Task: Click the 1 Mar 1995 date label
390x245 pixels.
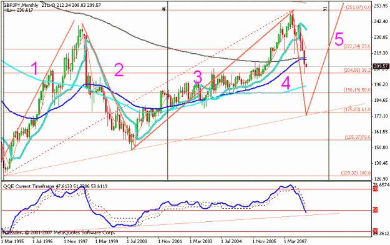Action: [x=12, y=241]
